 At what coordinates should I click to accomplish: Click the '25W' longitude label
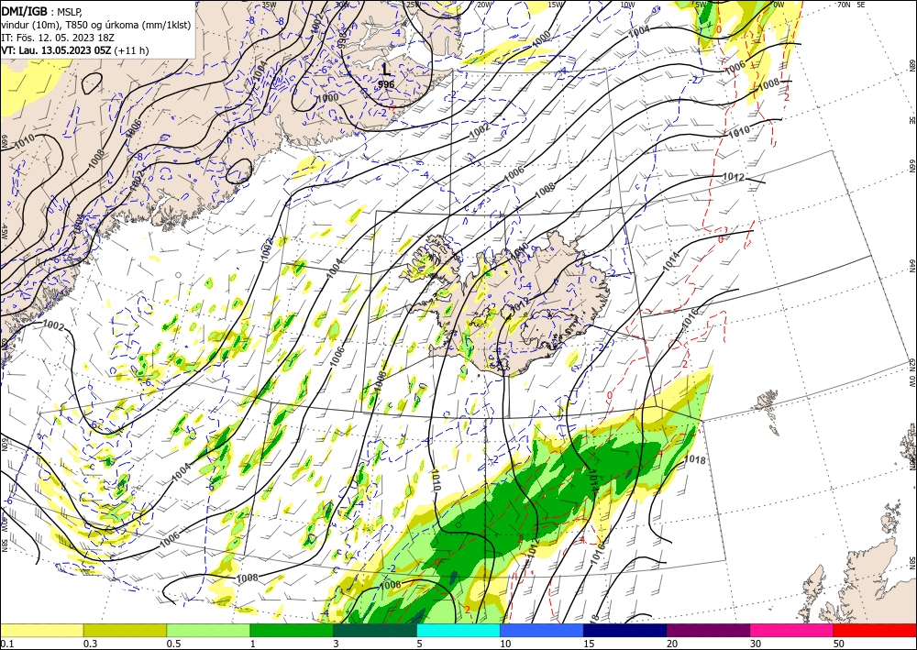pos(413,5)
